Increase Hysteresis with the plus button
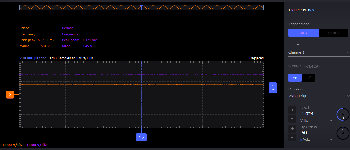Screen dimensions: 350x150 pyautogui.click(x=292, y=129)
